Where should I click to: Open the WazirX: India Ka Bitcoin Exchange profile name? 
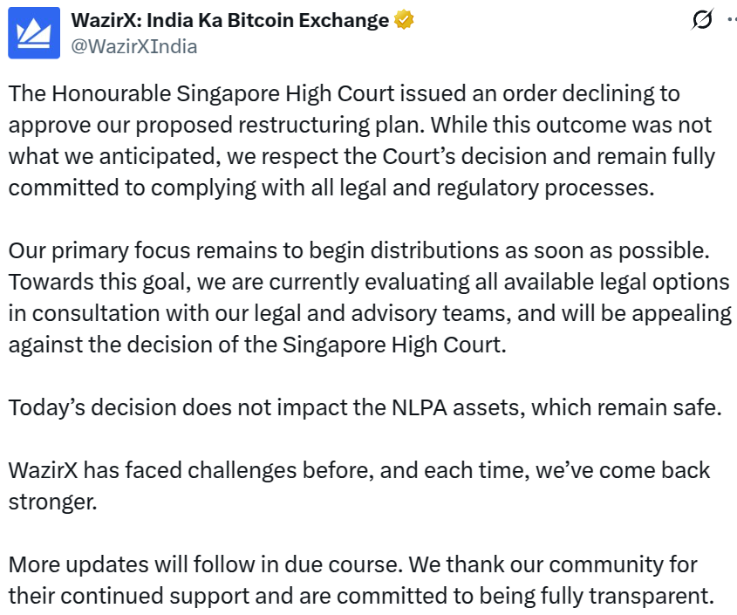click(x=229, y=20)
